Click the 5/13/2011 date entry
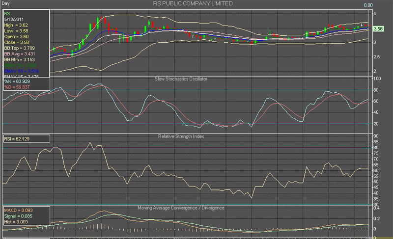 tap(14, 19)
